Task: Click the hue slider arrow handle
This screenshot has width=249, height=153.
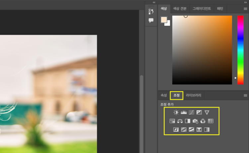Action: point(235,78)
